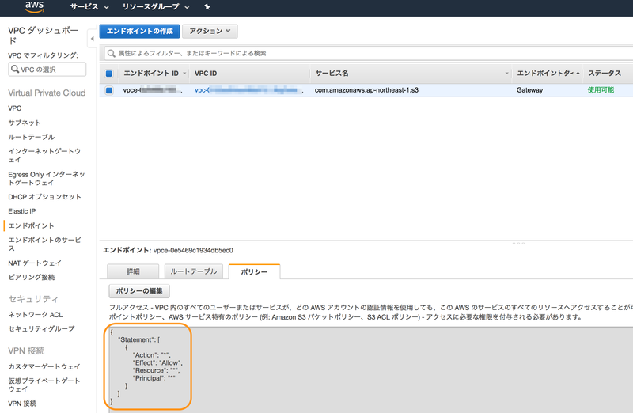The image size is (633, 413).
Task: Open 仮想プライベートゲートウェイ in sidebar
Action: [x=44, y=385]
